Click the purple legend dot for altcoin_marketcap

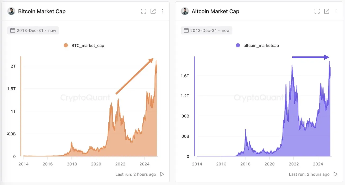[238, 45]
